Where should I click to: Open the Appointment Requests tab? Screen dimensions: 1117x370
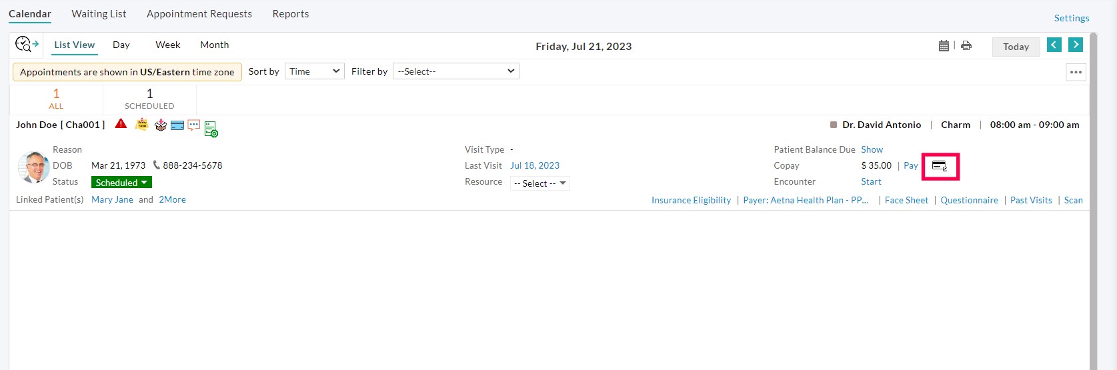point(199,14)
